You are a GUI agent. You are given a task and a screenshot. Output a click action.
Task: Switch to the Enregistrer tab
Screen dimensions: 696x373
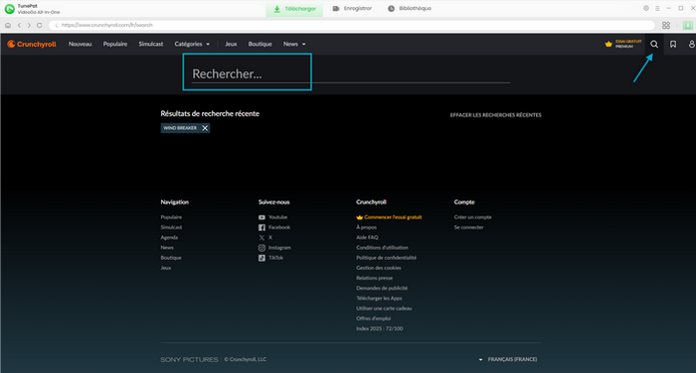(x=352, y=8)
